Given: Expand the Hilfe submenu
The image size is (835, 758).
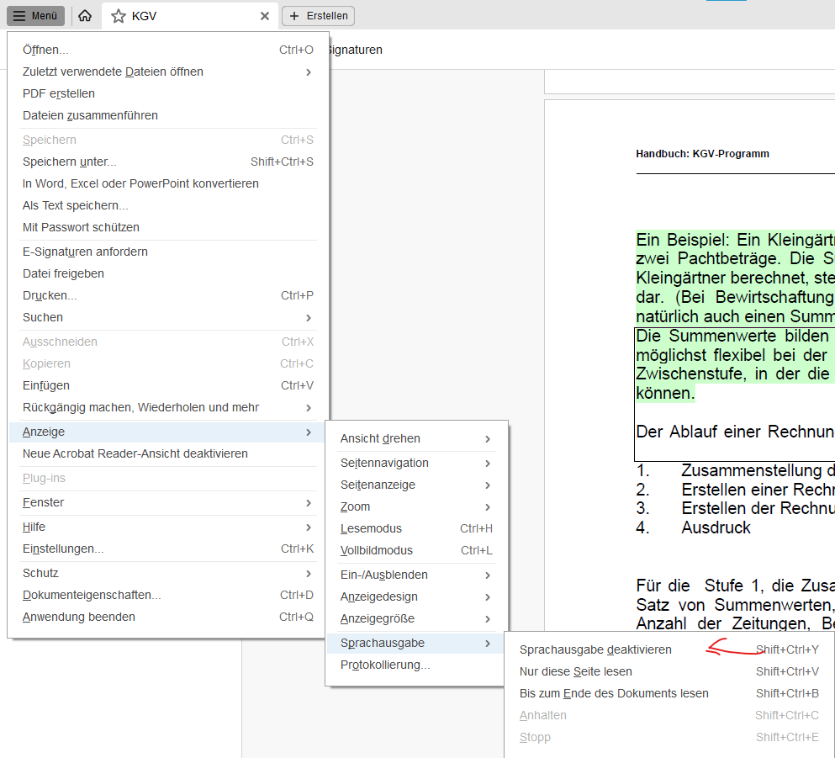Looking at the screenshot, I should pos(167,527).
